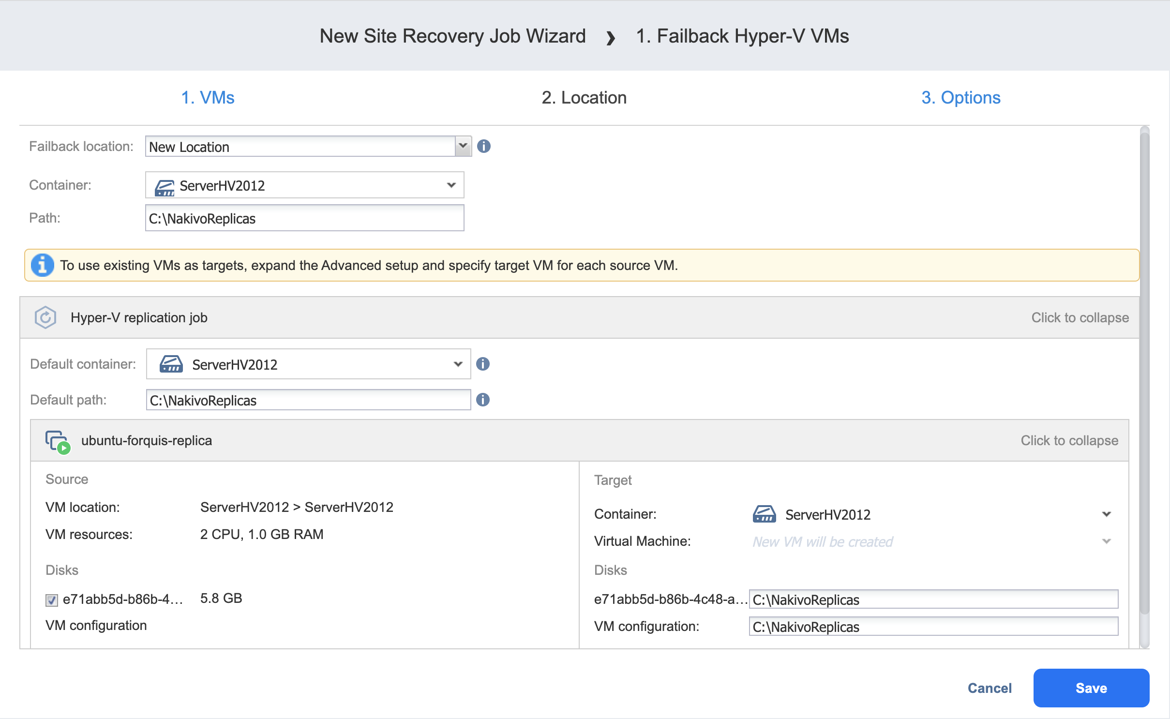The width and height of the screenshot is (1170, 719).
Task: Click the vertical scrollbar on the right
Action: tap(1144, 373)
